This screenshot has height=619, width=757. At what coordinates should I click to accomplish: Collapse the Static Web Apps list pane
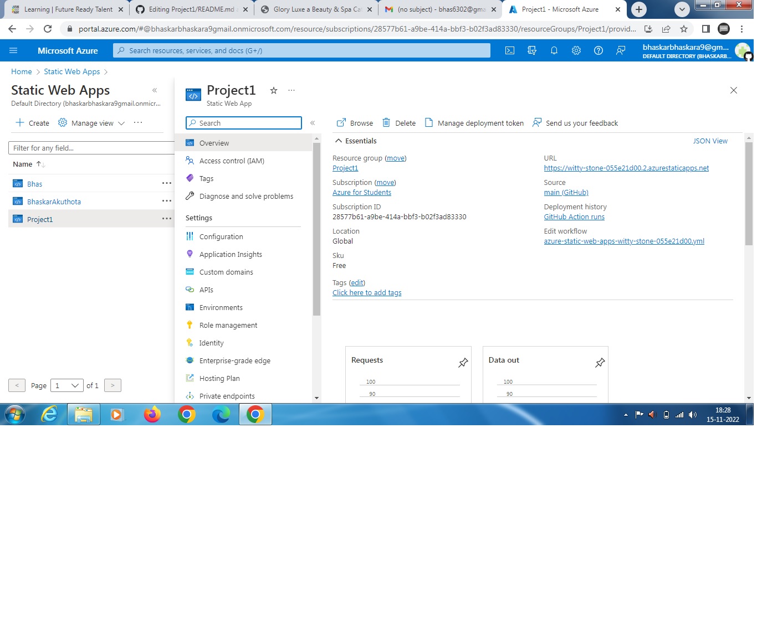[155, 90]
